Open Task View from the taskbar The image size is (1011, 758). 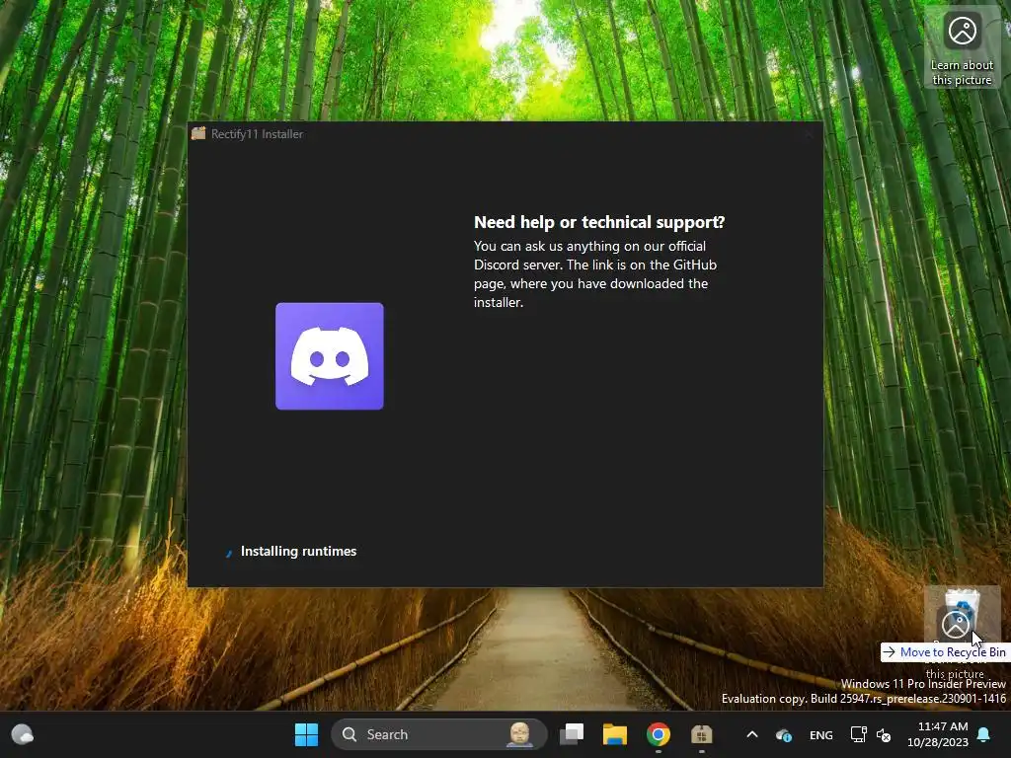[572, 734]
